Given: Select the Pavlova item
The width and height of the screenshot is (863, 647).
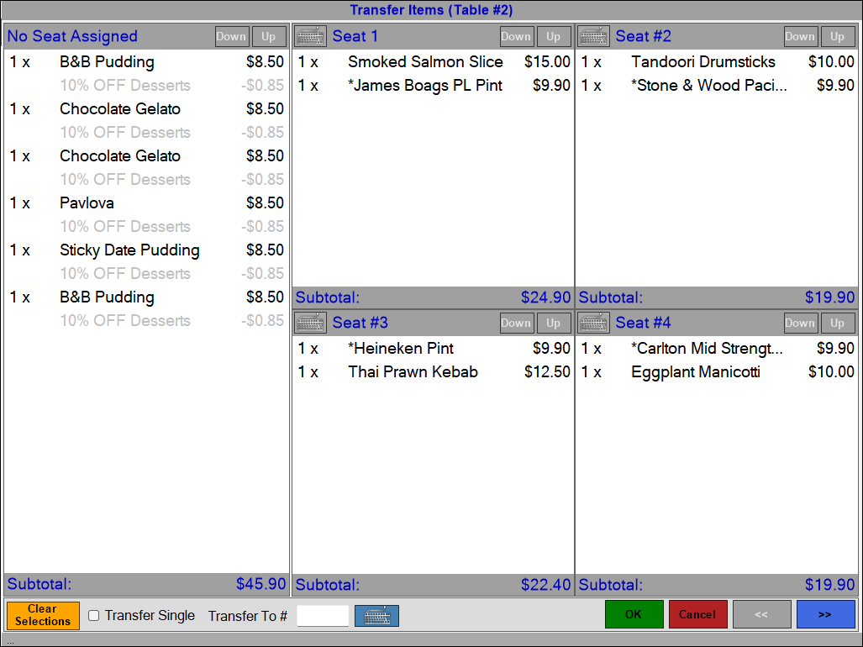Looking at the screenshot, I should pyautogui.click(x=146, y=203).
